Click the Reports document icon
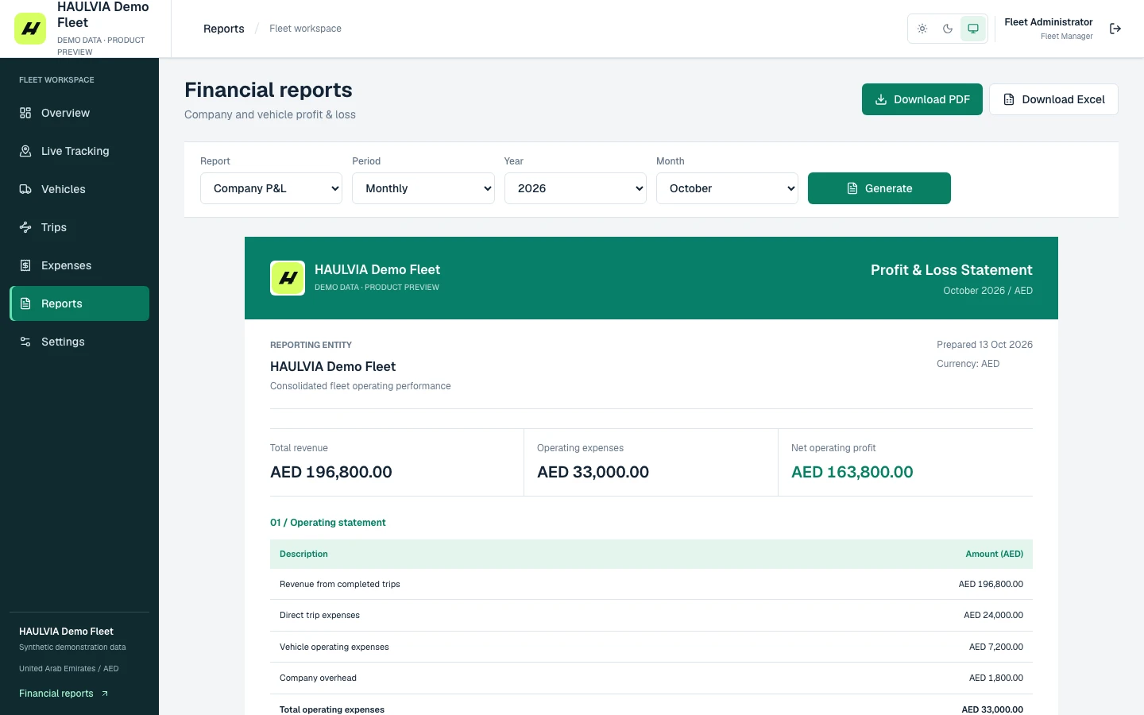This screenshot has width=1144, height=715. point(25,303)
